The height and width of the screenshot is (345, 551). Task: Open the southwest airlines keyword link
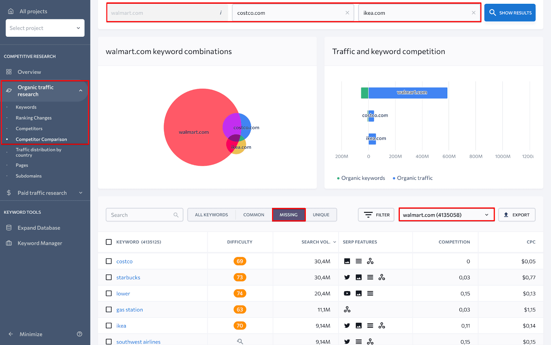pyautogui.click(x=138, y=342)
